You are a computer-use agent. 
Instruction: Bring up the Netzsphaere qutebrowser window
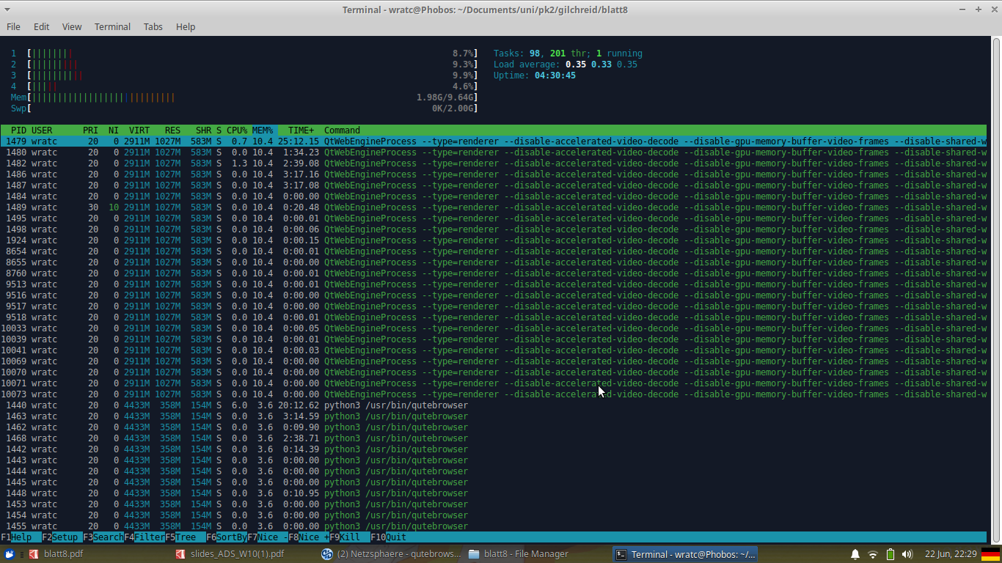[391, 554]
